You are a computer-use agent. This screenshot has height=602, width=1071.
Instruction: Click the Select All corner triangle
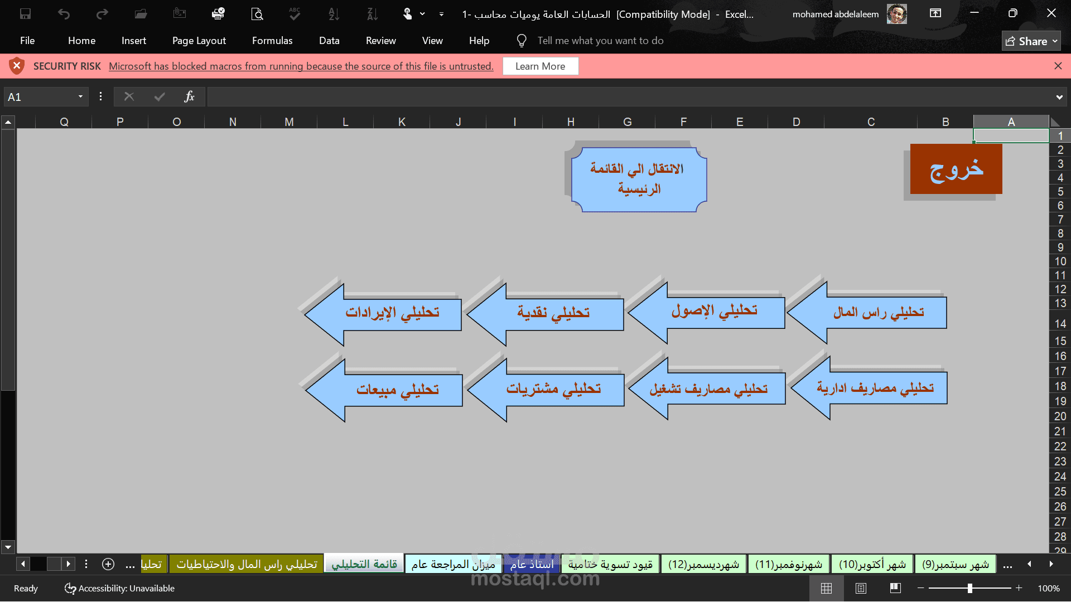[1056, 122]
